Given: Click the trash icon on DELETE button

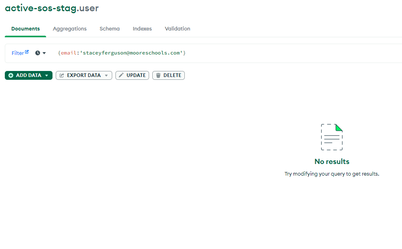Looking at the screenshot, I should tap(158, 75).
